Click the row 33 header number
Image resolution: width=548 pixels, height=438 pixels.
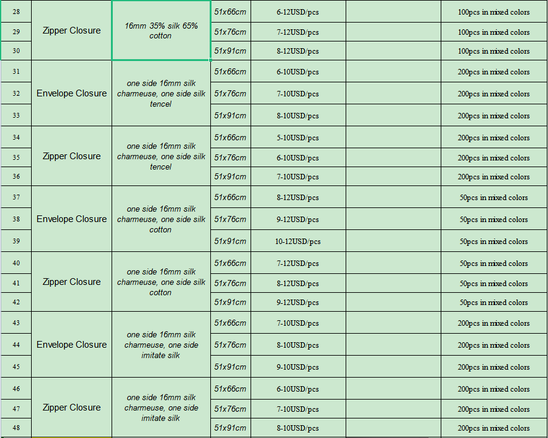[16, 115]
